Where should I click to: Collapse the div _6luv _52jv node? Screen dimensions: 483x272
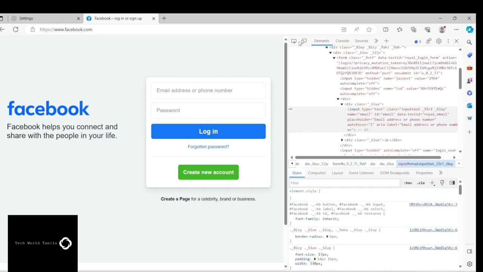click(331, 53)
